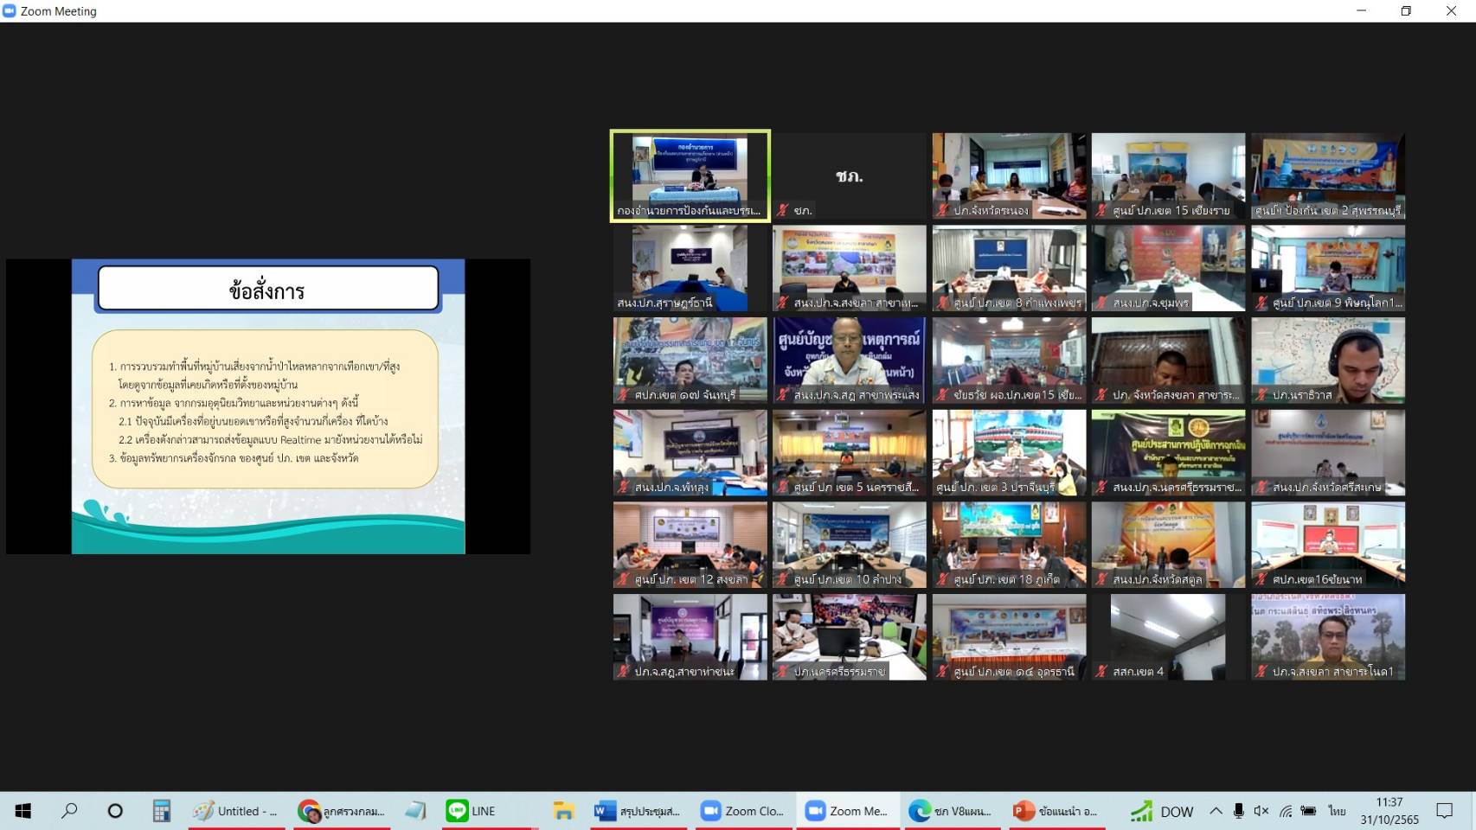Viewport: 1476px width, 830px height.
Task: Open the Windows Start menu
Action: 23,811
